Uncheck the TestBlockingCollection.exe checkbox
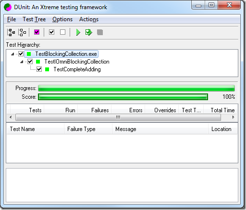 [x=21, y=53]
